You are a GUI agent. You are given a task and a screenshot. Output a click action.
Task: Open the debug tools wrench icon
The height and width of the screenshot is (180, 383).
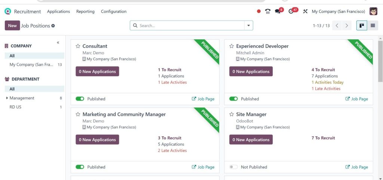305,11
